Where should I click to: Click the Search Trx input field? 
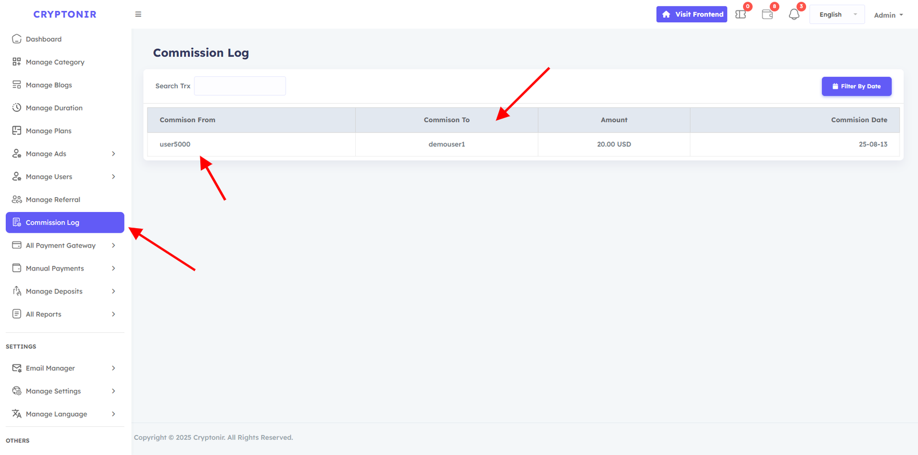pos(240,86)
